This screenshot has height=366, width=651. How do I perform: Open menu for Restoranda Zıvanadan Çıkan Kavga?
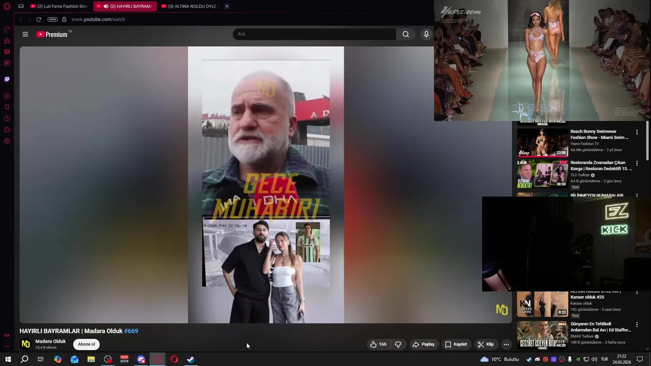[x=637, y=163]
